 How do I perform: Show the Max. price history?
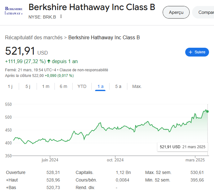click(137, 86)
